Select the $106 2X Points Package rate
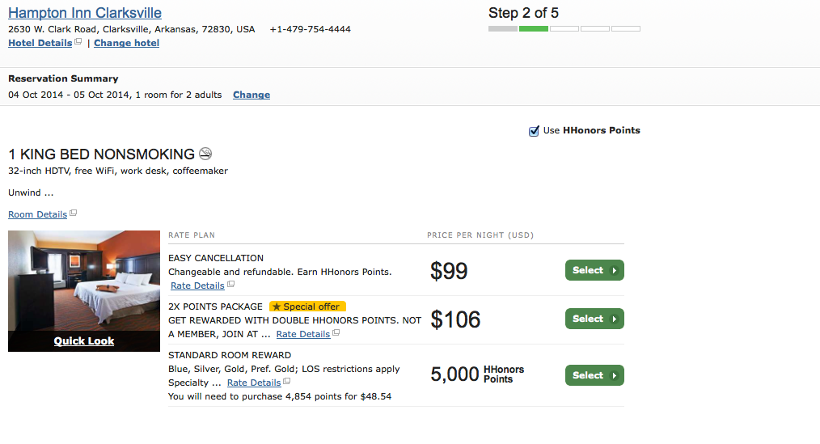Viewport: 820px width, 444px height. click(x=594, y=319)
